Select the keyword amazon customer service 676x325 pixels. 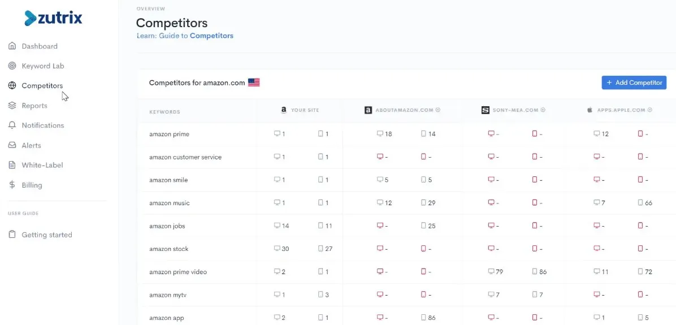[x=185, y=157]
